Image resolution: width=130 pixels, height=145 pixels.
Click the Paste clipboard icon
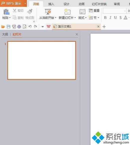(x=6, y=12)
